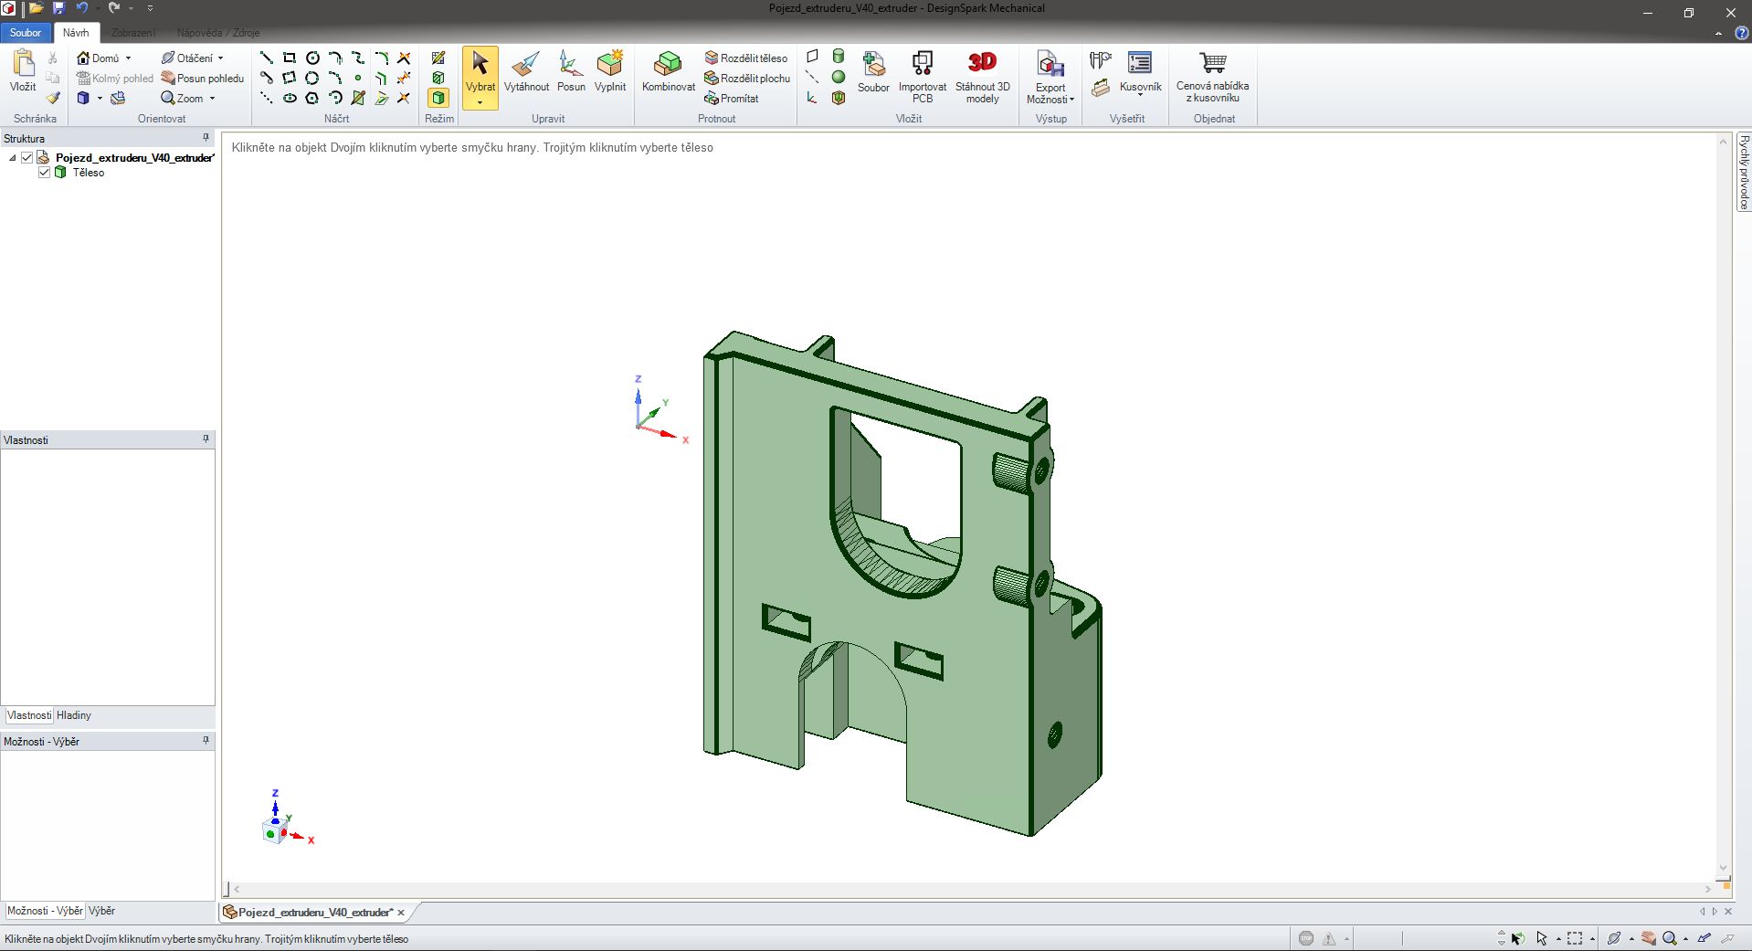
Task: Click Cenová nabídka z kusovníku cart icon
Action: 1212,64
